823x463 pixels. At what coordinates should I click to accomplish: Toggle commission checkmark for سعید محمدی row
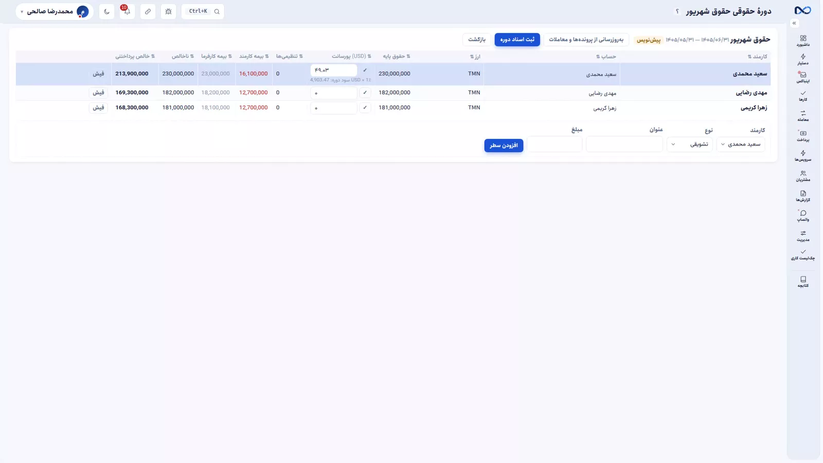[x=365, y=70]
